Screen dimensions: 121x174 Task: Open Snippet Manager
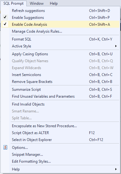point(60,155)
